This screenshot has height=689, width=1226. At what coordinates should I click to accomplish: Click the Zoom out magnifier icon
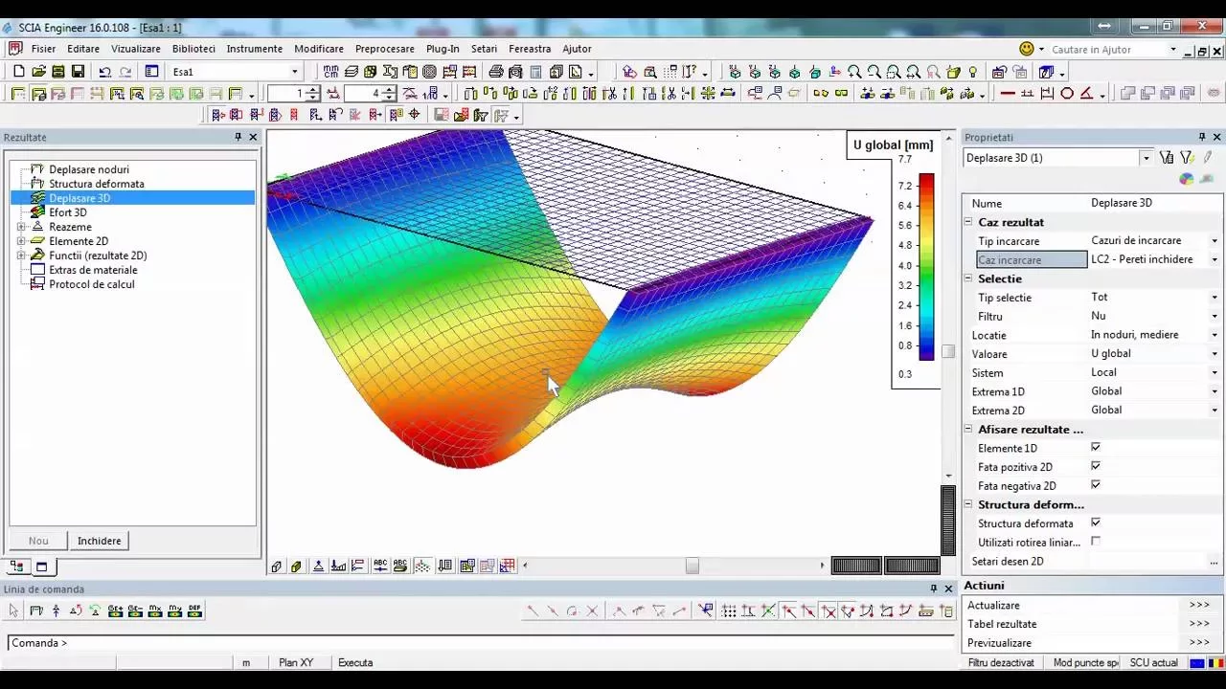874,72
